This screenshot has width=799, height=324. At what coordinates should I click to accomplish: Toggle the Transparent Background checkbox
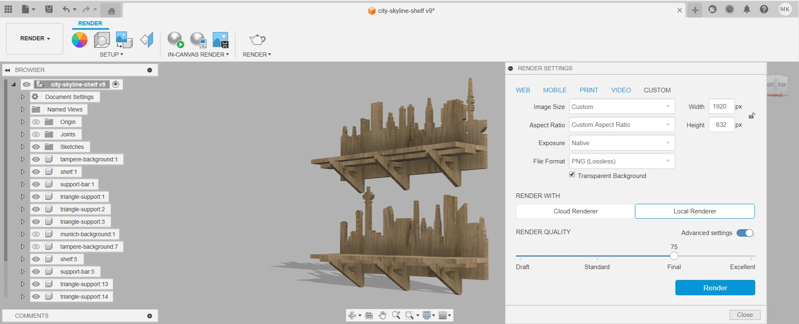(572, 175)
